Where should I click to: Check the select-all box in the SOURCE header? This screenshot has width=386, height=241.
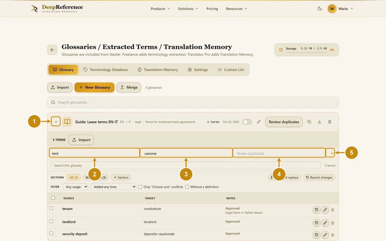(53, 198)
